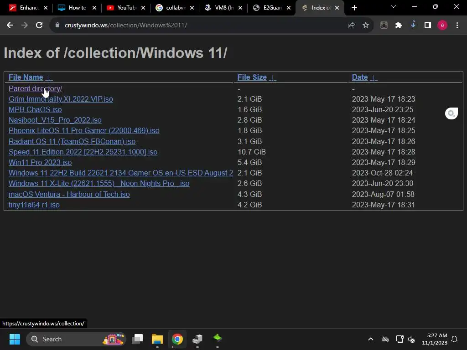Open File Explorer from taskbar

click(x=157, y=339)
